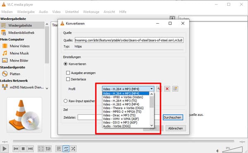Image resolution: width=248 pixels, height=153 pixels.
Task: Click the stop playback button
Action: tap(23, 149)
